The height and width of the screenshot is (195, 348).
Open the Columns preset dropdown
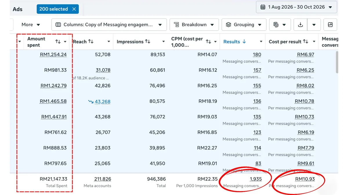(x=109, y=25)
